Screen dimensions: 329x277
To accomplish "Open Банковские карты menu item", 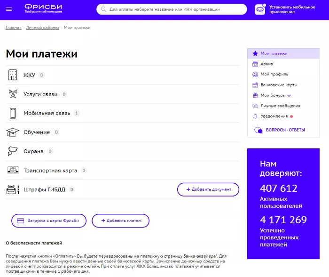I will coord(283,85).
